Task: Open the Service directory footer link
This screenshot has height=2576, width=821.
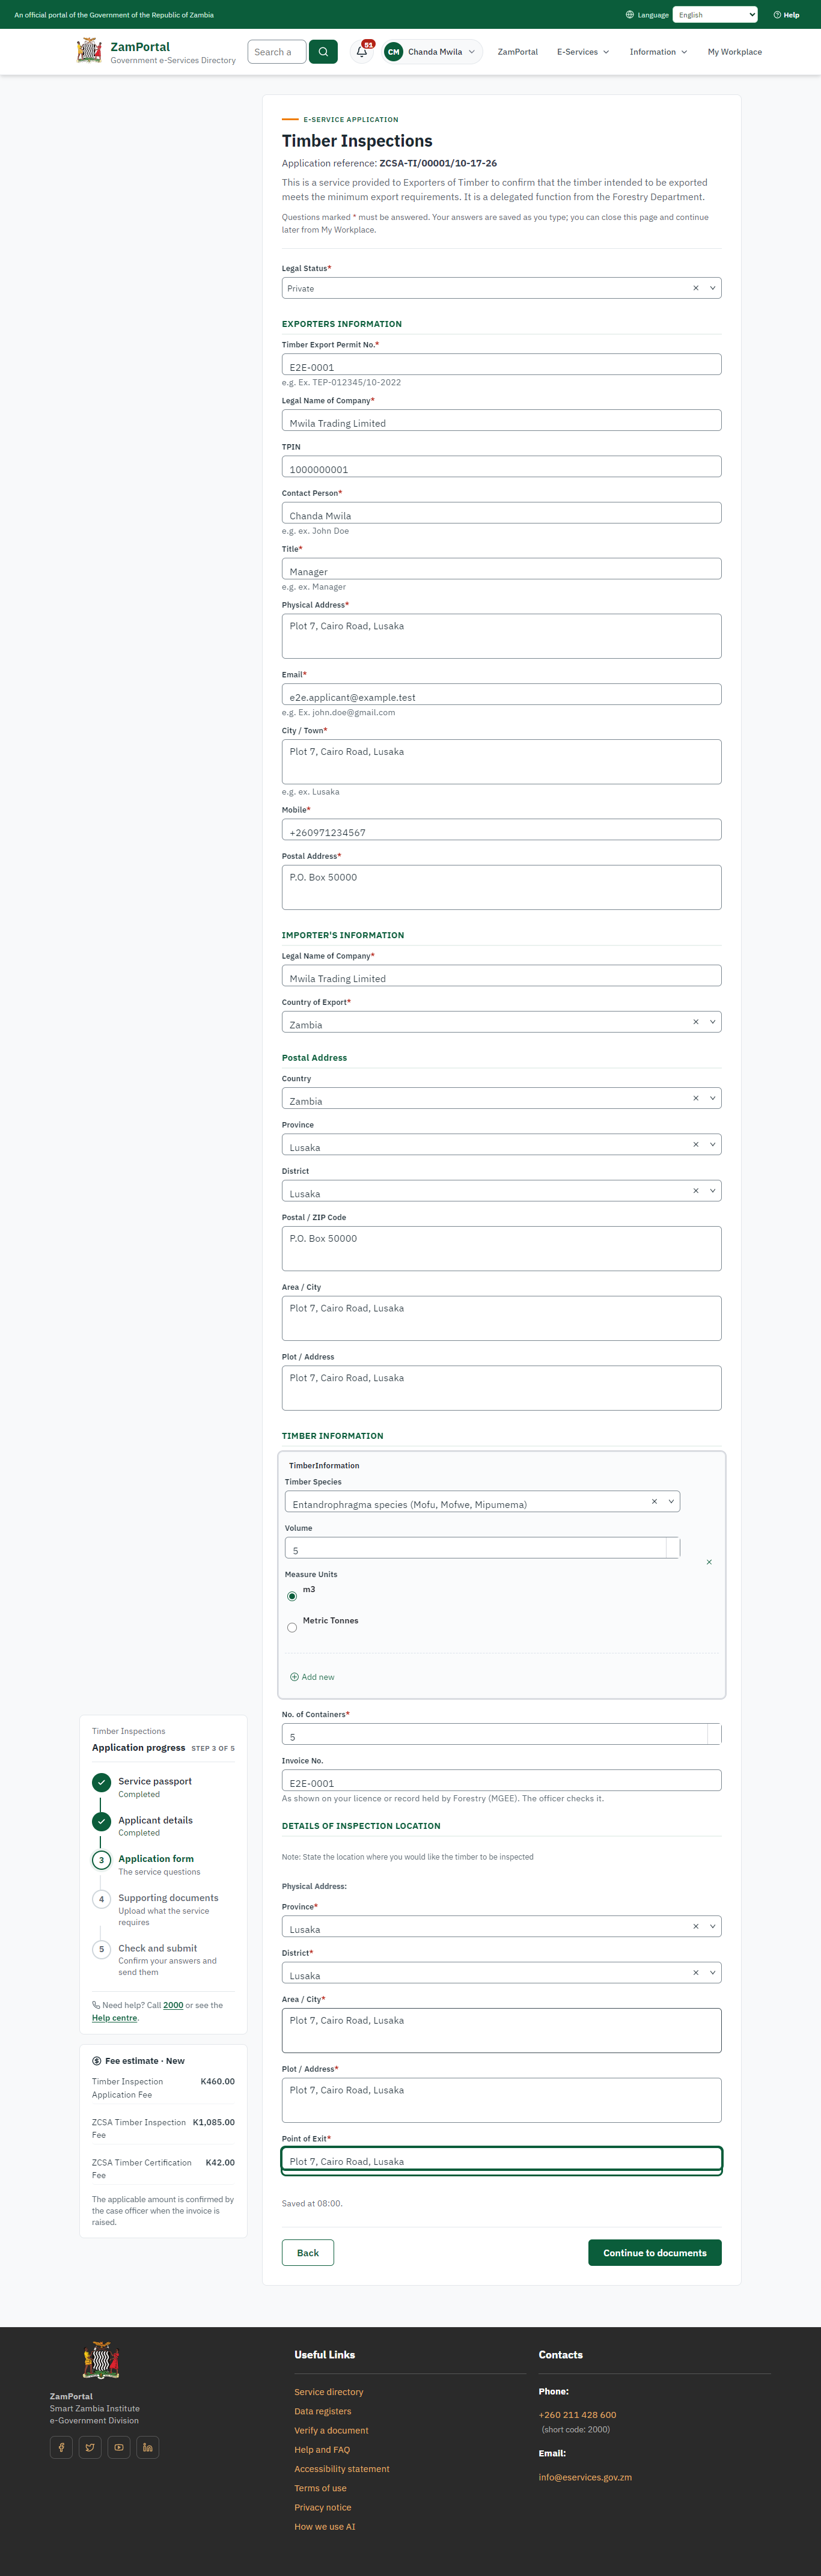Action: [x=329, y=2392]
